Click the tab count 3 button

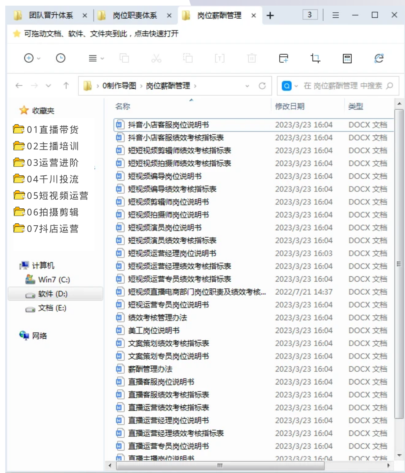pos(310,15)
